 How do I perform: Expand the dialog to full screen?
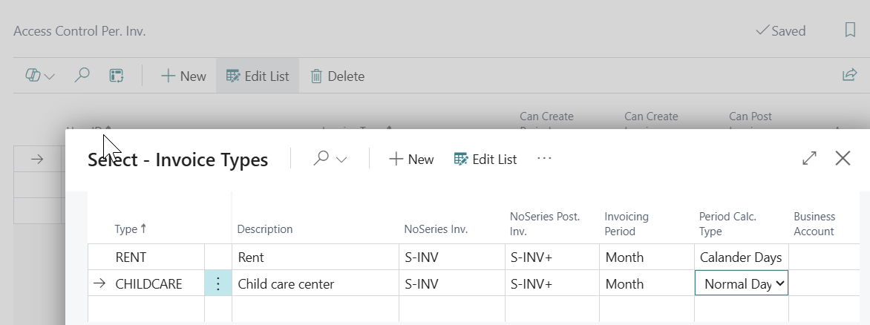point(809,159)
